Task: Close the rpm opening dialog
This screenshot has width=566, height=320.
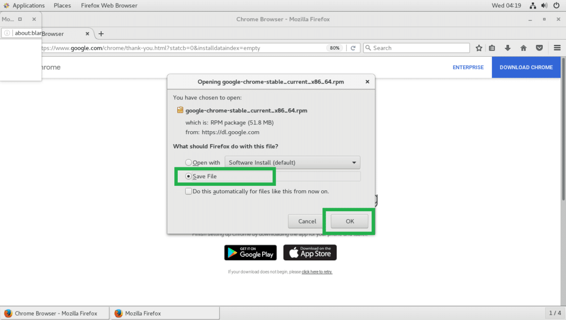Action: click(367, 81)
